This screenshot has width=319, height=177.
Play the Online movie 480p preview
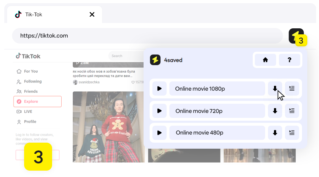pos(159,133)
